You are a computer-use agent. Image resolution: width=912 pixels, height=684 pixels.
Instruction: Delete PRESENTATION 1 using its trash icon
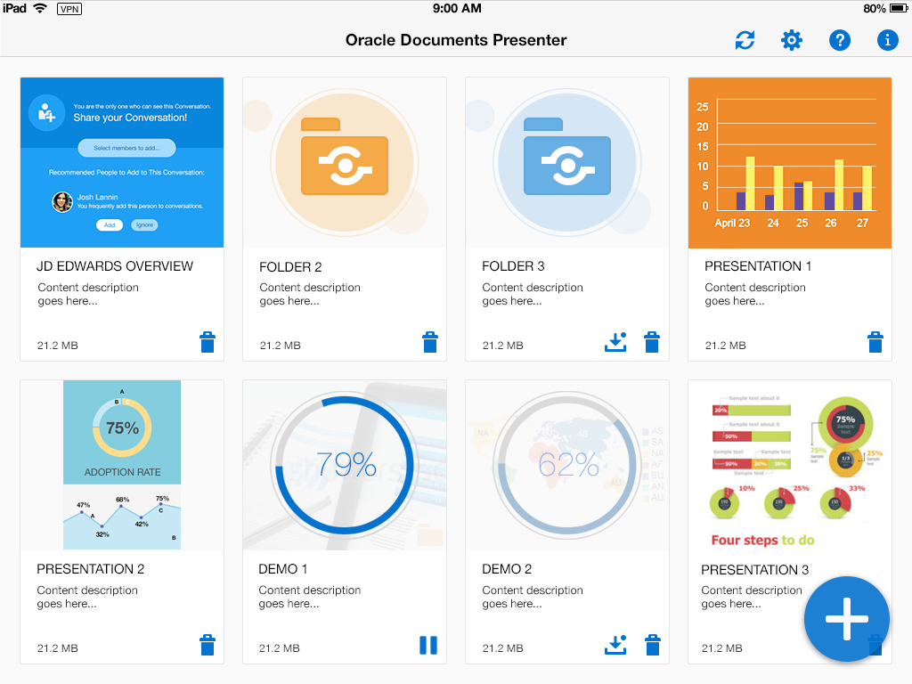click(x=875, y=342)
